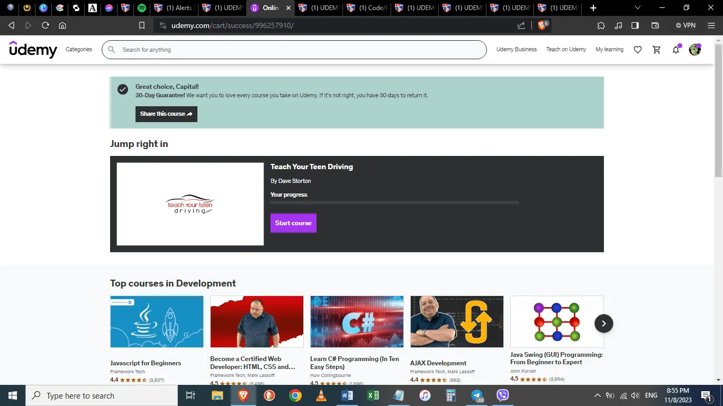Reload the current page
Viewport: 723px width, 406px height.
(x=46, y=25)
